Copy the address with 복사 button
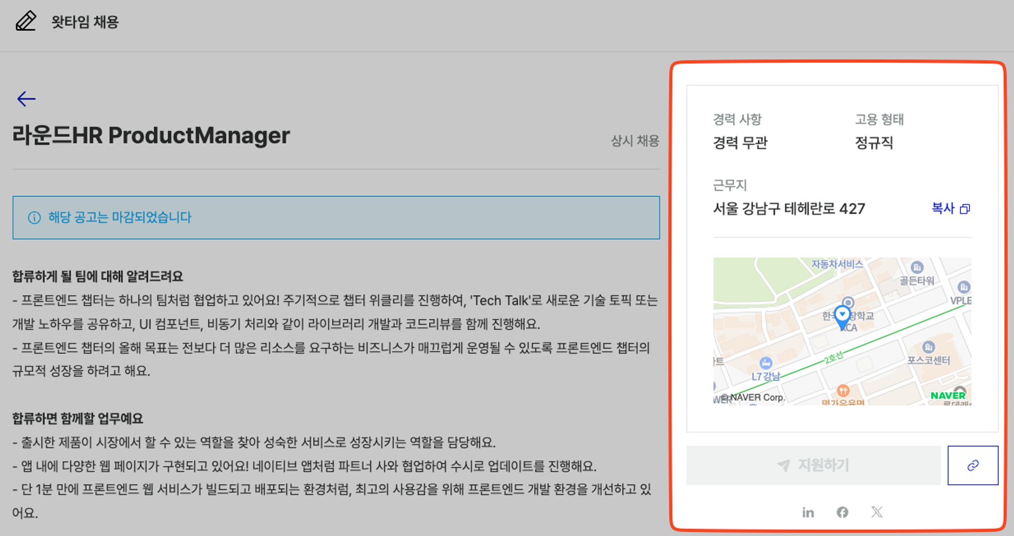 click(951, 208)
